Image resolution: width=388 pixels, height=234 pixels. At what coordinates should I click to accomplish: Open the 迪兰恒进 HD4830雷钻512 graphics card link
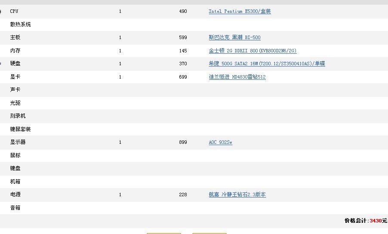tap(237, 77)
